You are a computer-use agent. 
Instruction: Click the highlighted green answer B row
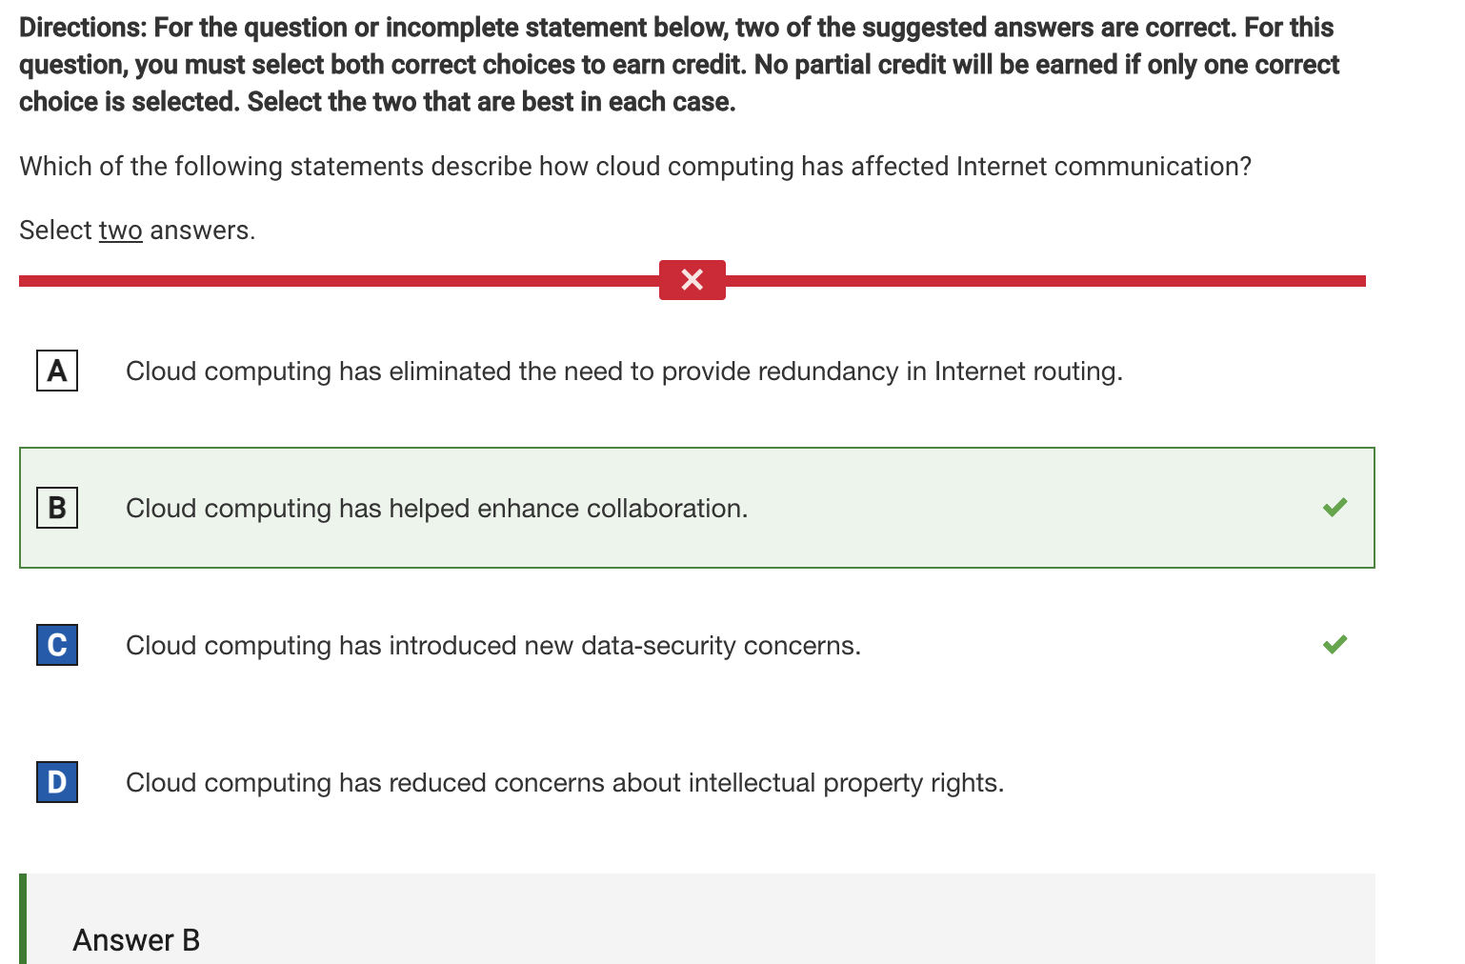[x=697, y=508]
